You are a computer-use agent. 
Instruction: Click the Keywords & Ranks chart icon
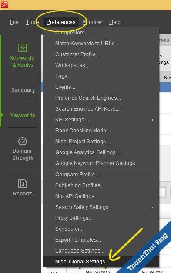[23, 48]
